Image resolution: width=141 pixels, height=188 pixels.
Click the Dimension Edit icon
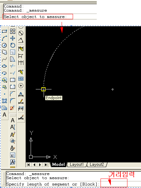tap(21, 94)
